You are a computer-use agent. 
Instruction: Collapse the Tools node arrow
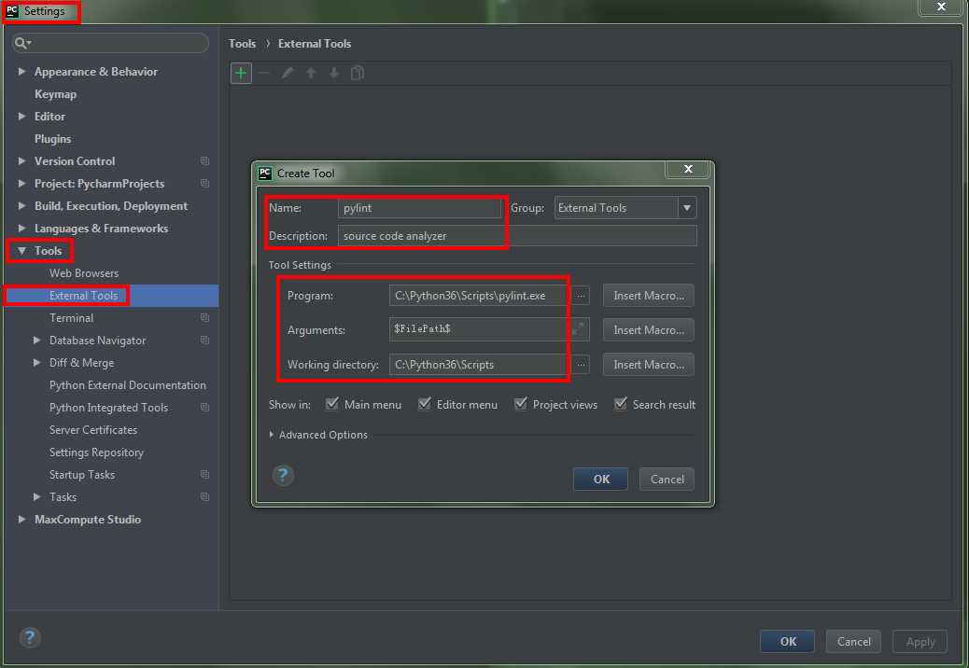tap(21, 251)
